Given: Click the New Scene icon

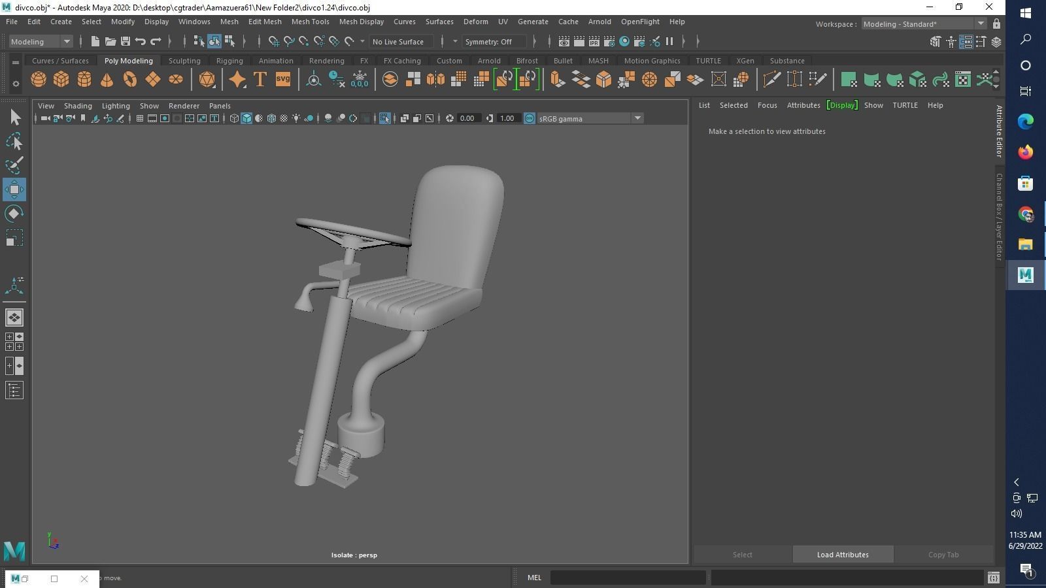Looking at the screenshot, I should 95,41.
